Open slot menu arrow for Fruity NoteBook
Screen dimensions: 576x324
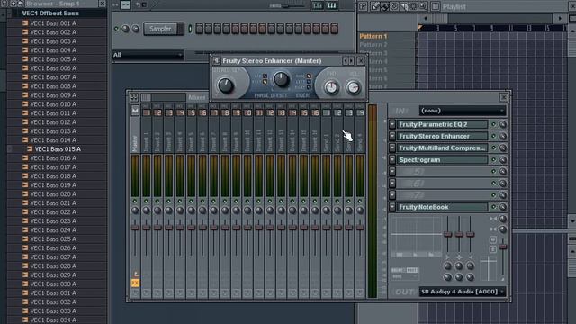[392, 207]
